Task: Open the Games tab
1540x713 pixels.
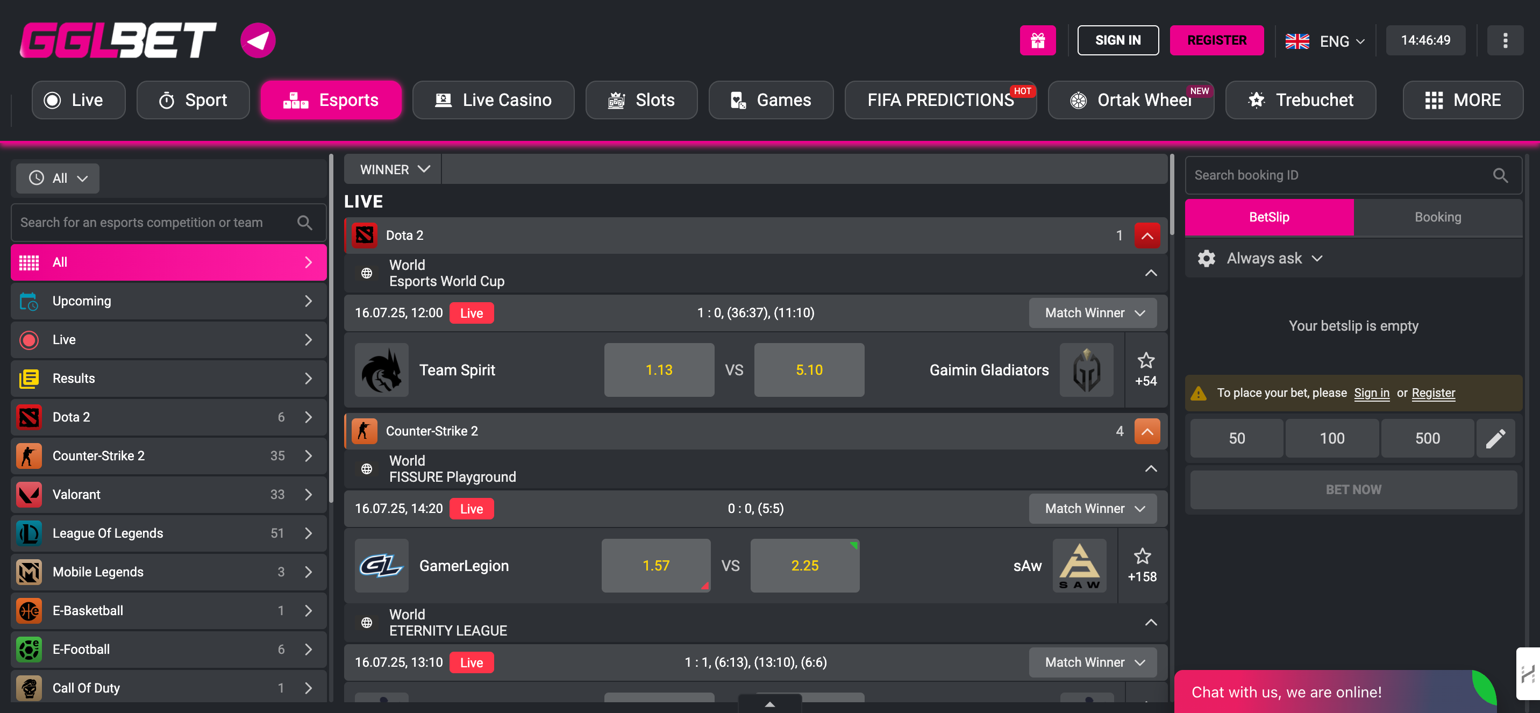Action: (771, 100)
